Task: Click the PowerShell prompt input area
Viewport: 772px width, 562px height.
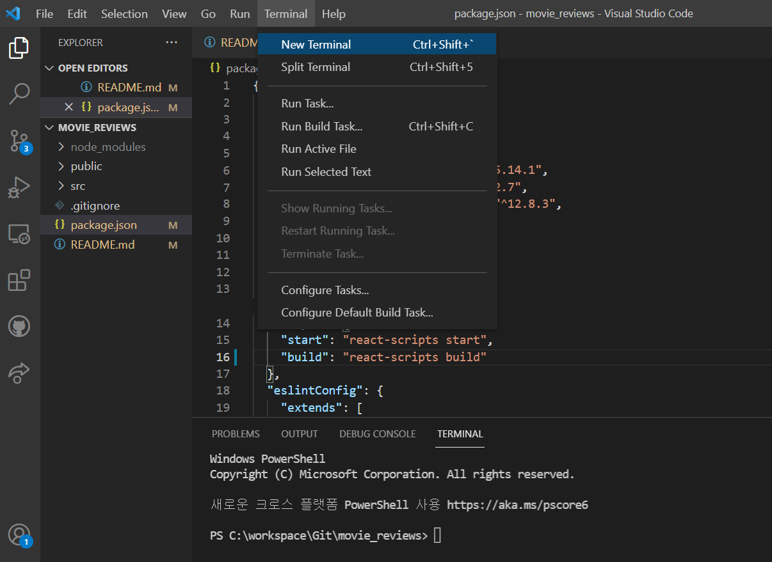Action: tap(437, 535)
